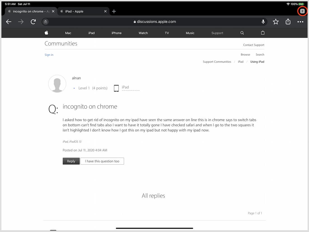Open a new tab with plus button
The image size is (309, 232).
[114, 11]
